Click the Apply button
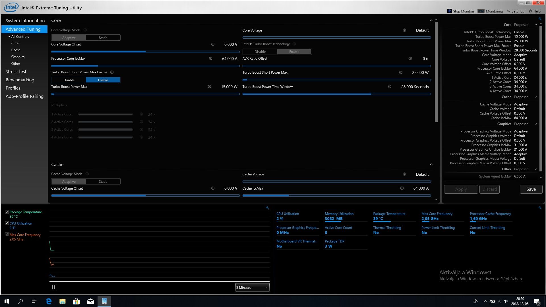The height and width of the screenshot is (307, 546). pyautogui.click(x=461, y=189)
